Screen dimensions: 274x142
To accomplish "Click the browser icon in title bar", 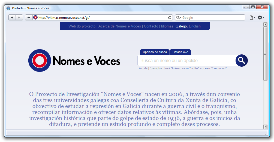I will pos(8,8).
